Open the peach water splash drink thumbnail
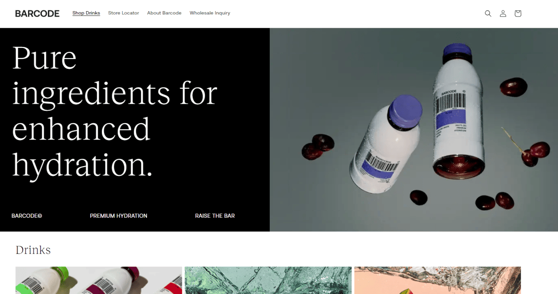 pyautogui.click(x=438, y=280)
